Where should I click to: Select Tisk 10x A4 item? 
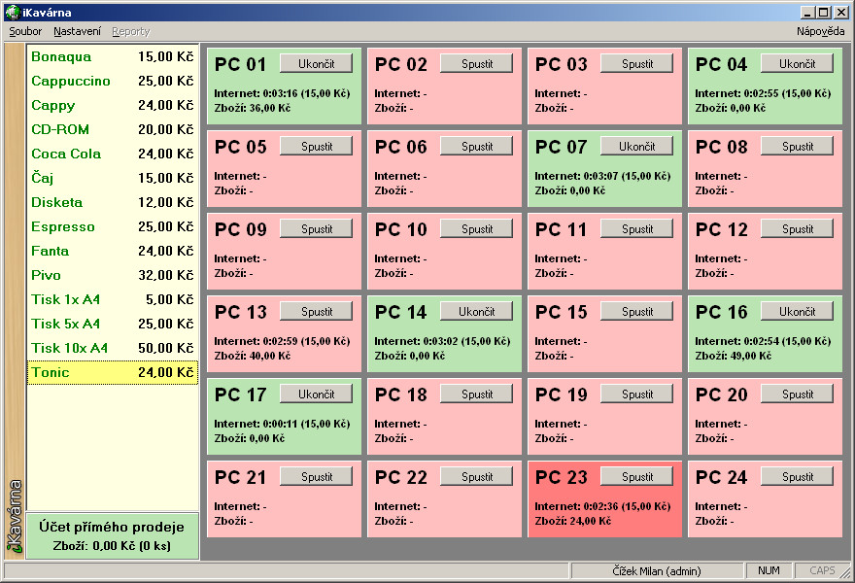113,348
